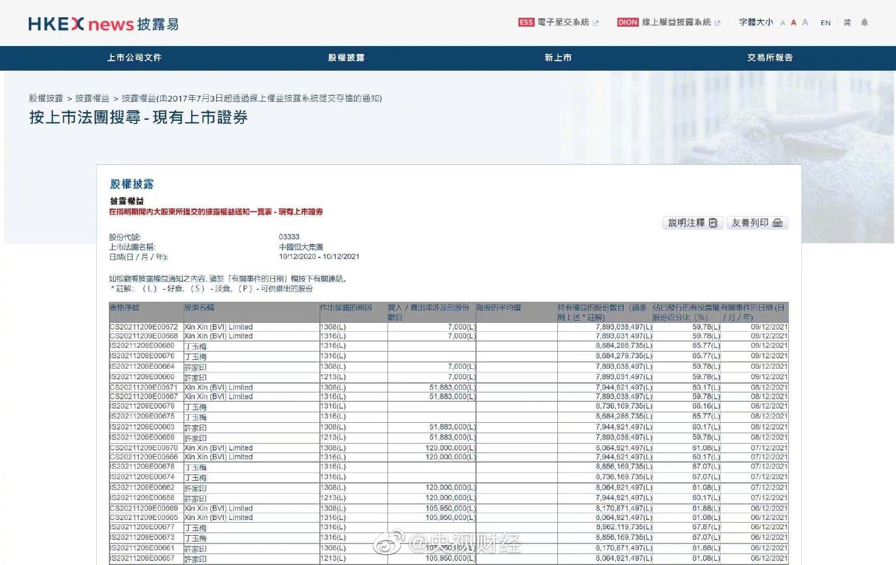896x565 pixels.
Task: Click 120,000,000(L) in row CS20211209E00666
Action: point(450,457)
